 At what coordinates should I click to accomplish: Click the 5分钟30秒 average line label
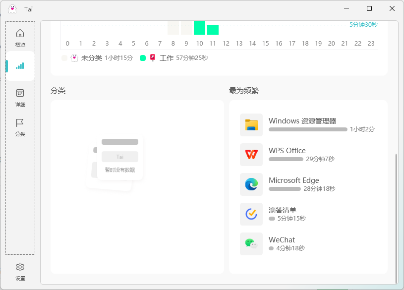(x=363, y=25)
